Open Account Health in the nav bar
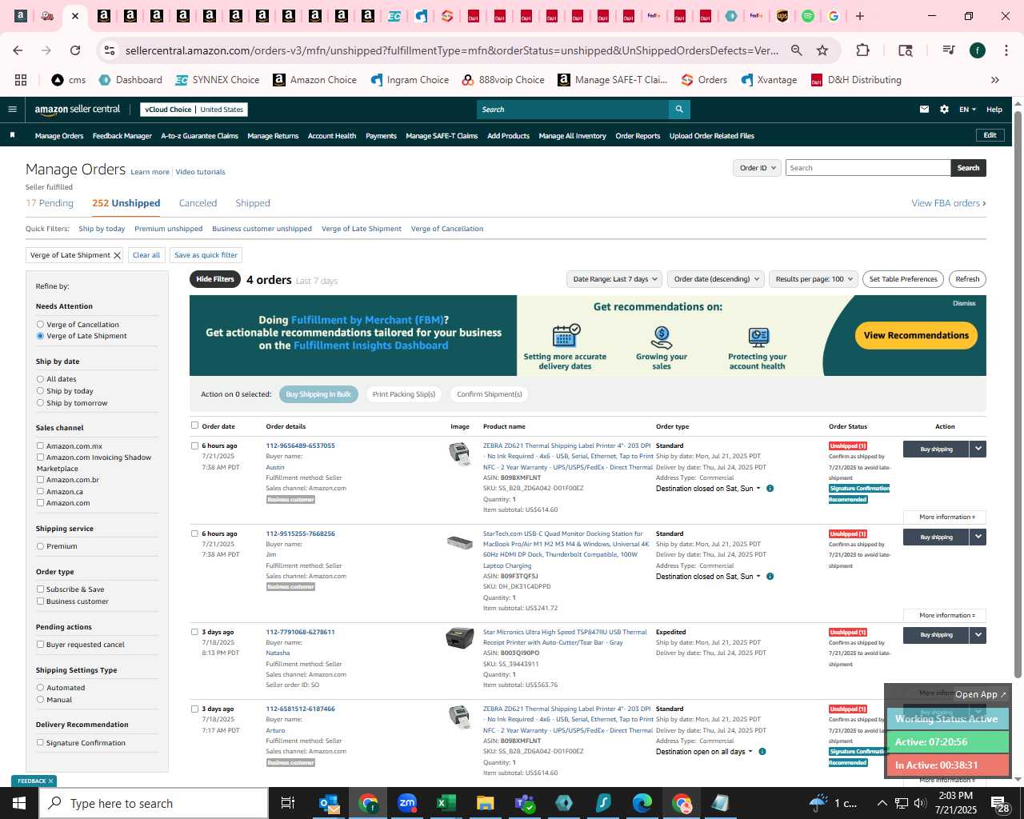The image size is (1024, 819). pyautogui.click(x=332, y=136)
